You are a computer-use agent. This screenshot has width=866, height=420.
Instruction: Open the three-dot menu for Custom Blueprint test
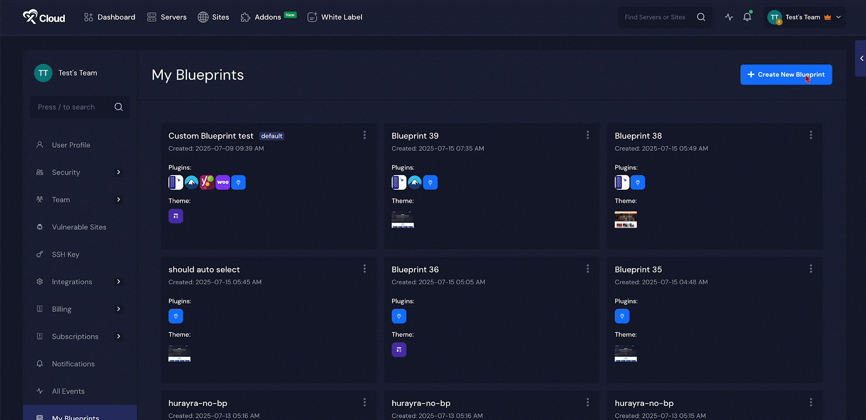365,135
